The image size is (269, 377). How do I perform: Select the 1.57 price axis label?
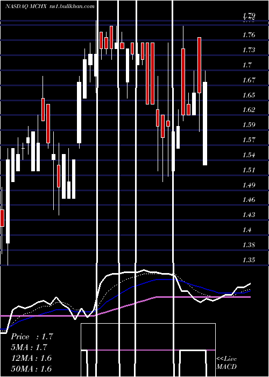tap(249, 140)
